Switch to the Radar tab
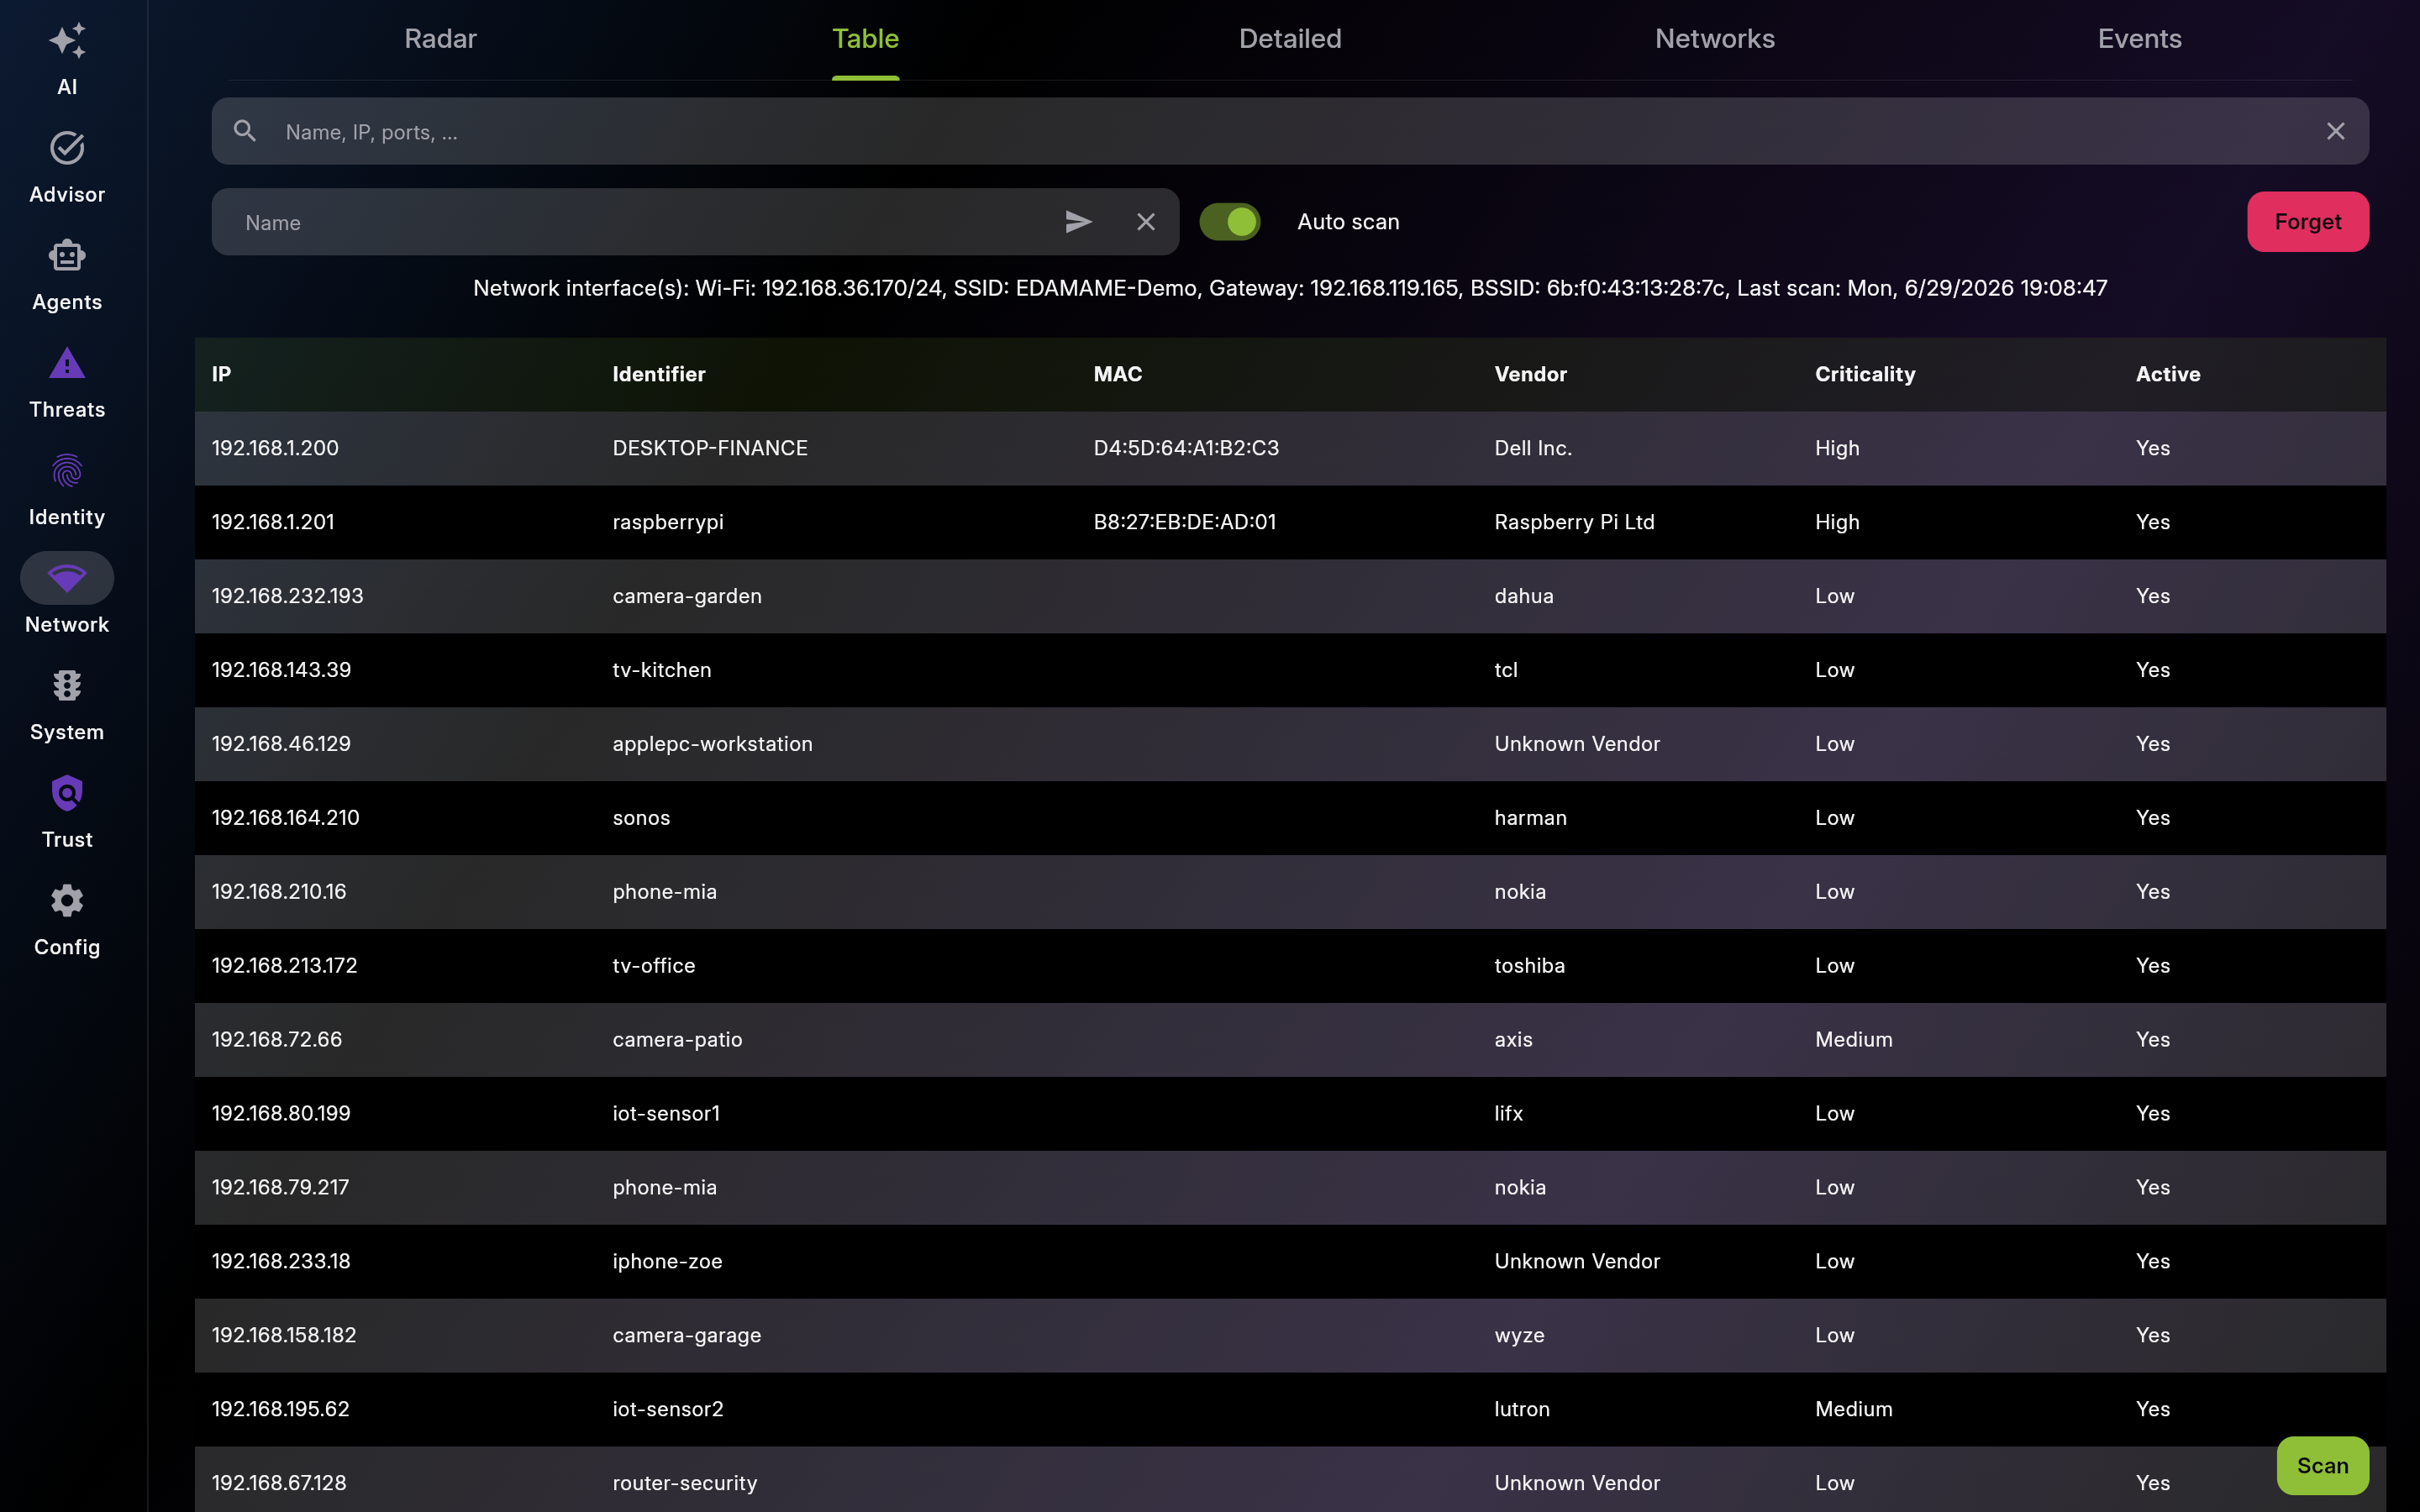 (x=440, y=39)
